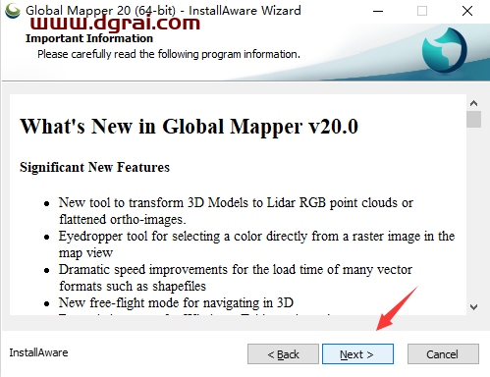Click the disabled maximize button

[422, 11]
